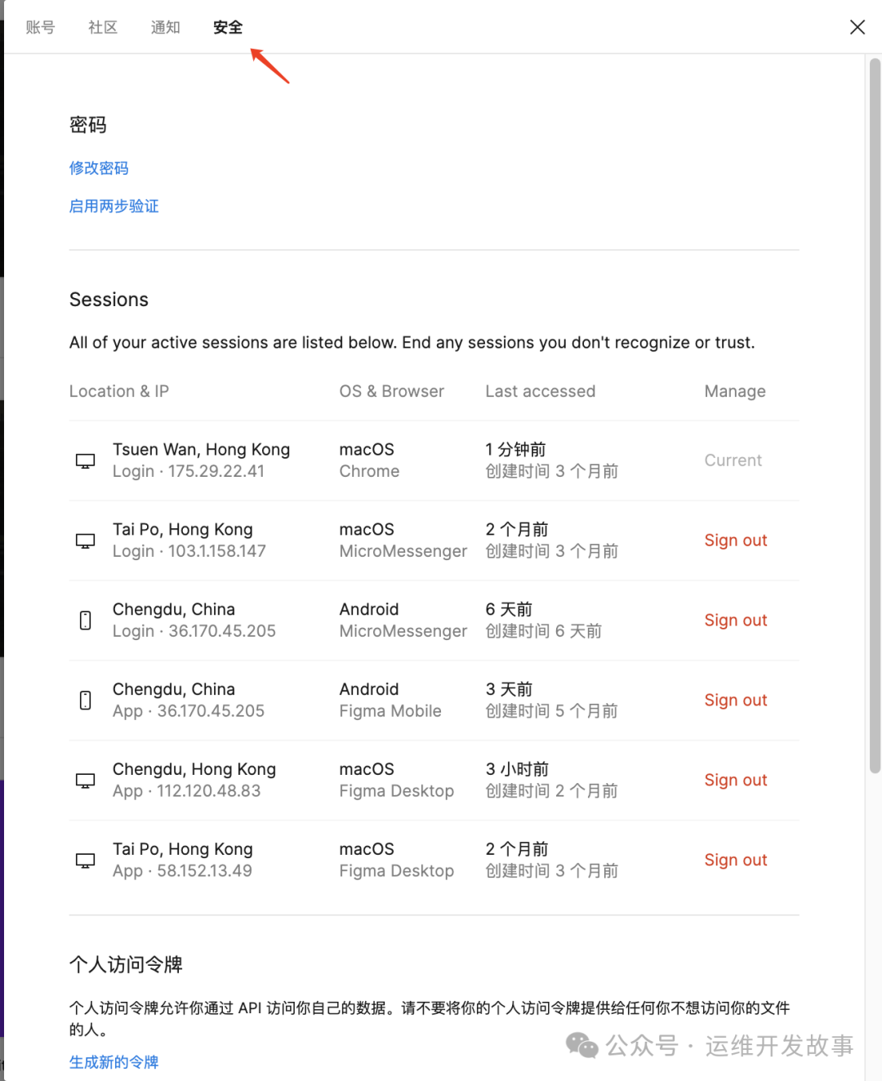Click the 'App · 36.170.45.205' text
The width and height of the screenshot is (882, 1081).
[189, 711]
